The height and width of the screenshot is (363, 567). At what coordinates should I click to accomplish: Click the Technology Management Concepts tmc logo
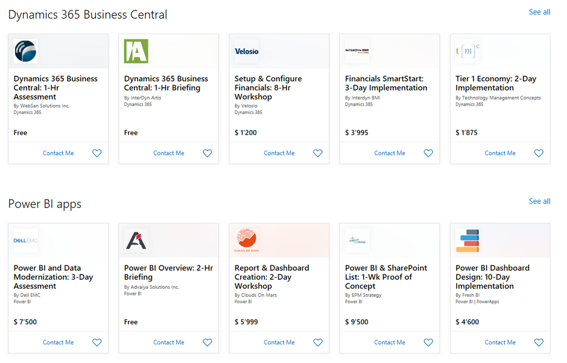point(467,51)
